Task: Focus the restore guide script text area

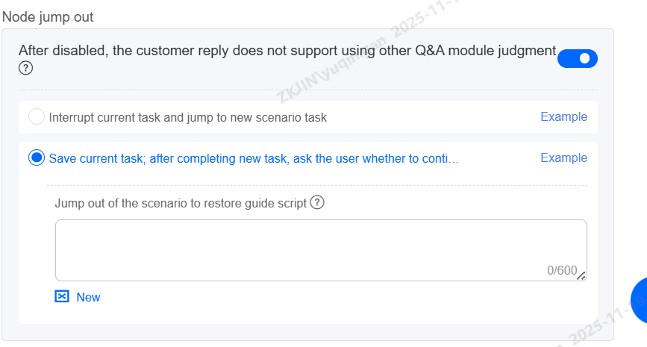Action: tap(299, 246)
